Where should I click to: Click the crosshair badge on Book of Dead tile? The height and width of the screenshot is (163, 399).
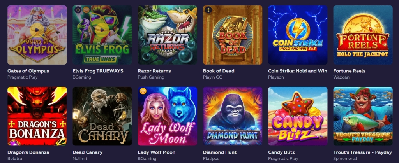pos(209,10)
